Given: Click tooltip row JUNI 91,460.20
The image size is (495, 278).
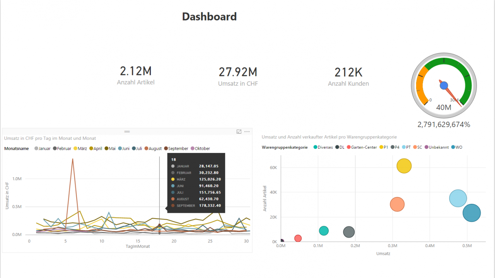Looking at the screenshot, I should pyautogui.click(x=196, y=186).
